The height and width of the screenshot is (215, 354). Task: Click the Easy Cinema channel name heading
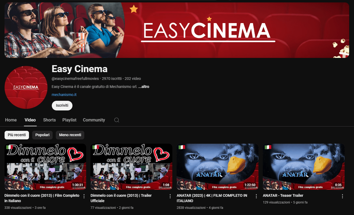[x=79, y=69]
